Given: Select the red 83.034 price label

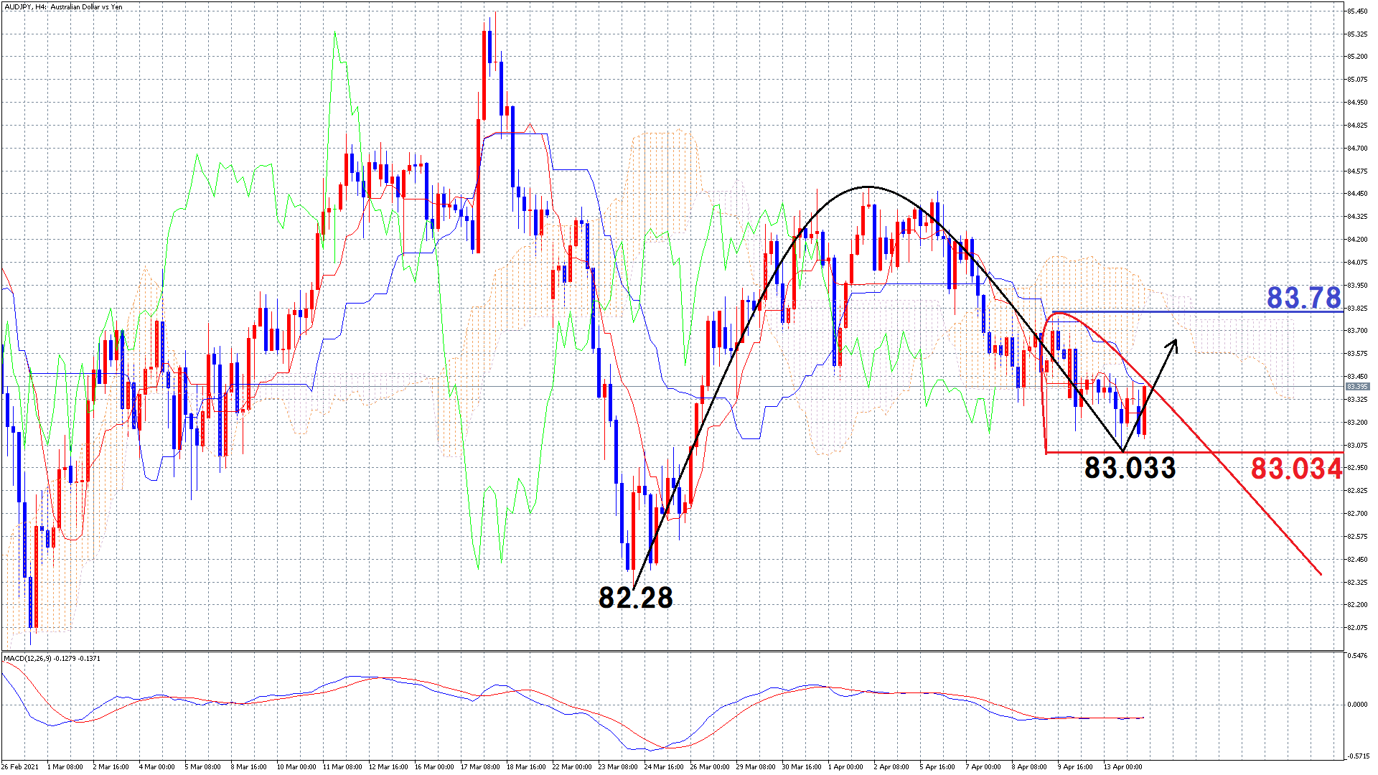Looking at the screenshot, I should 1296,469.
